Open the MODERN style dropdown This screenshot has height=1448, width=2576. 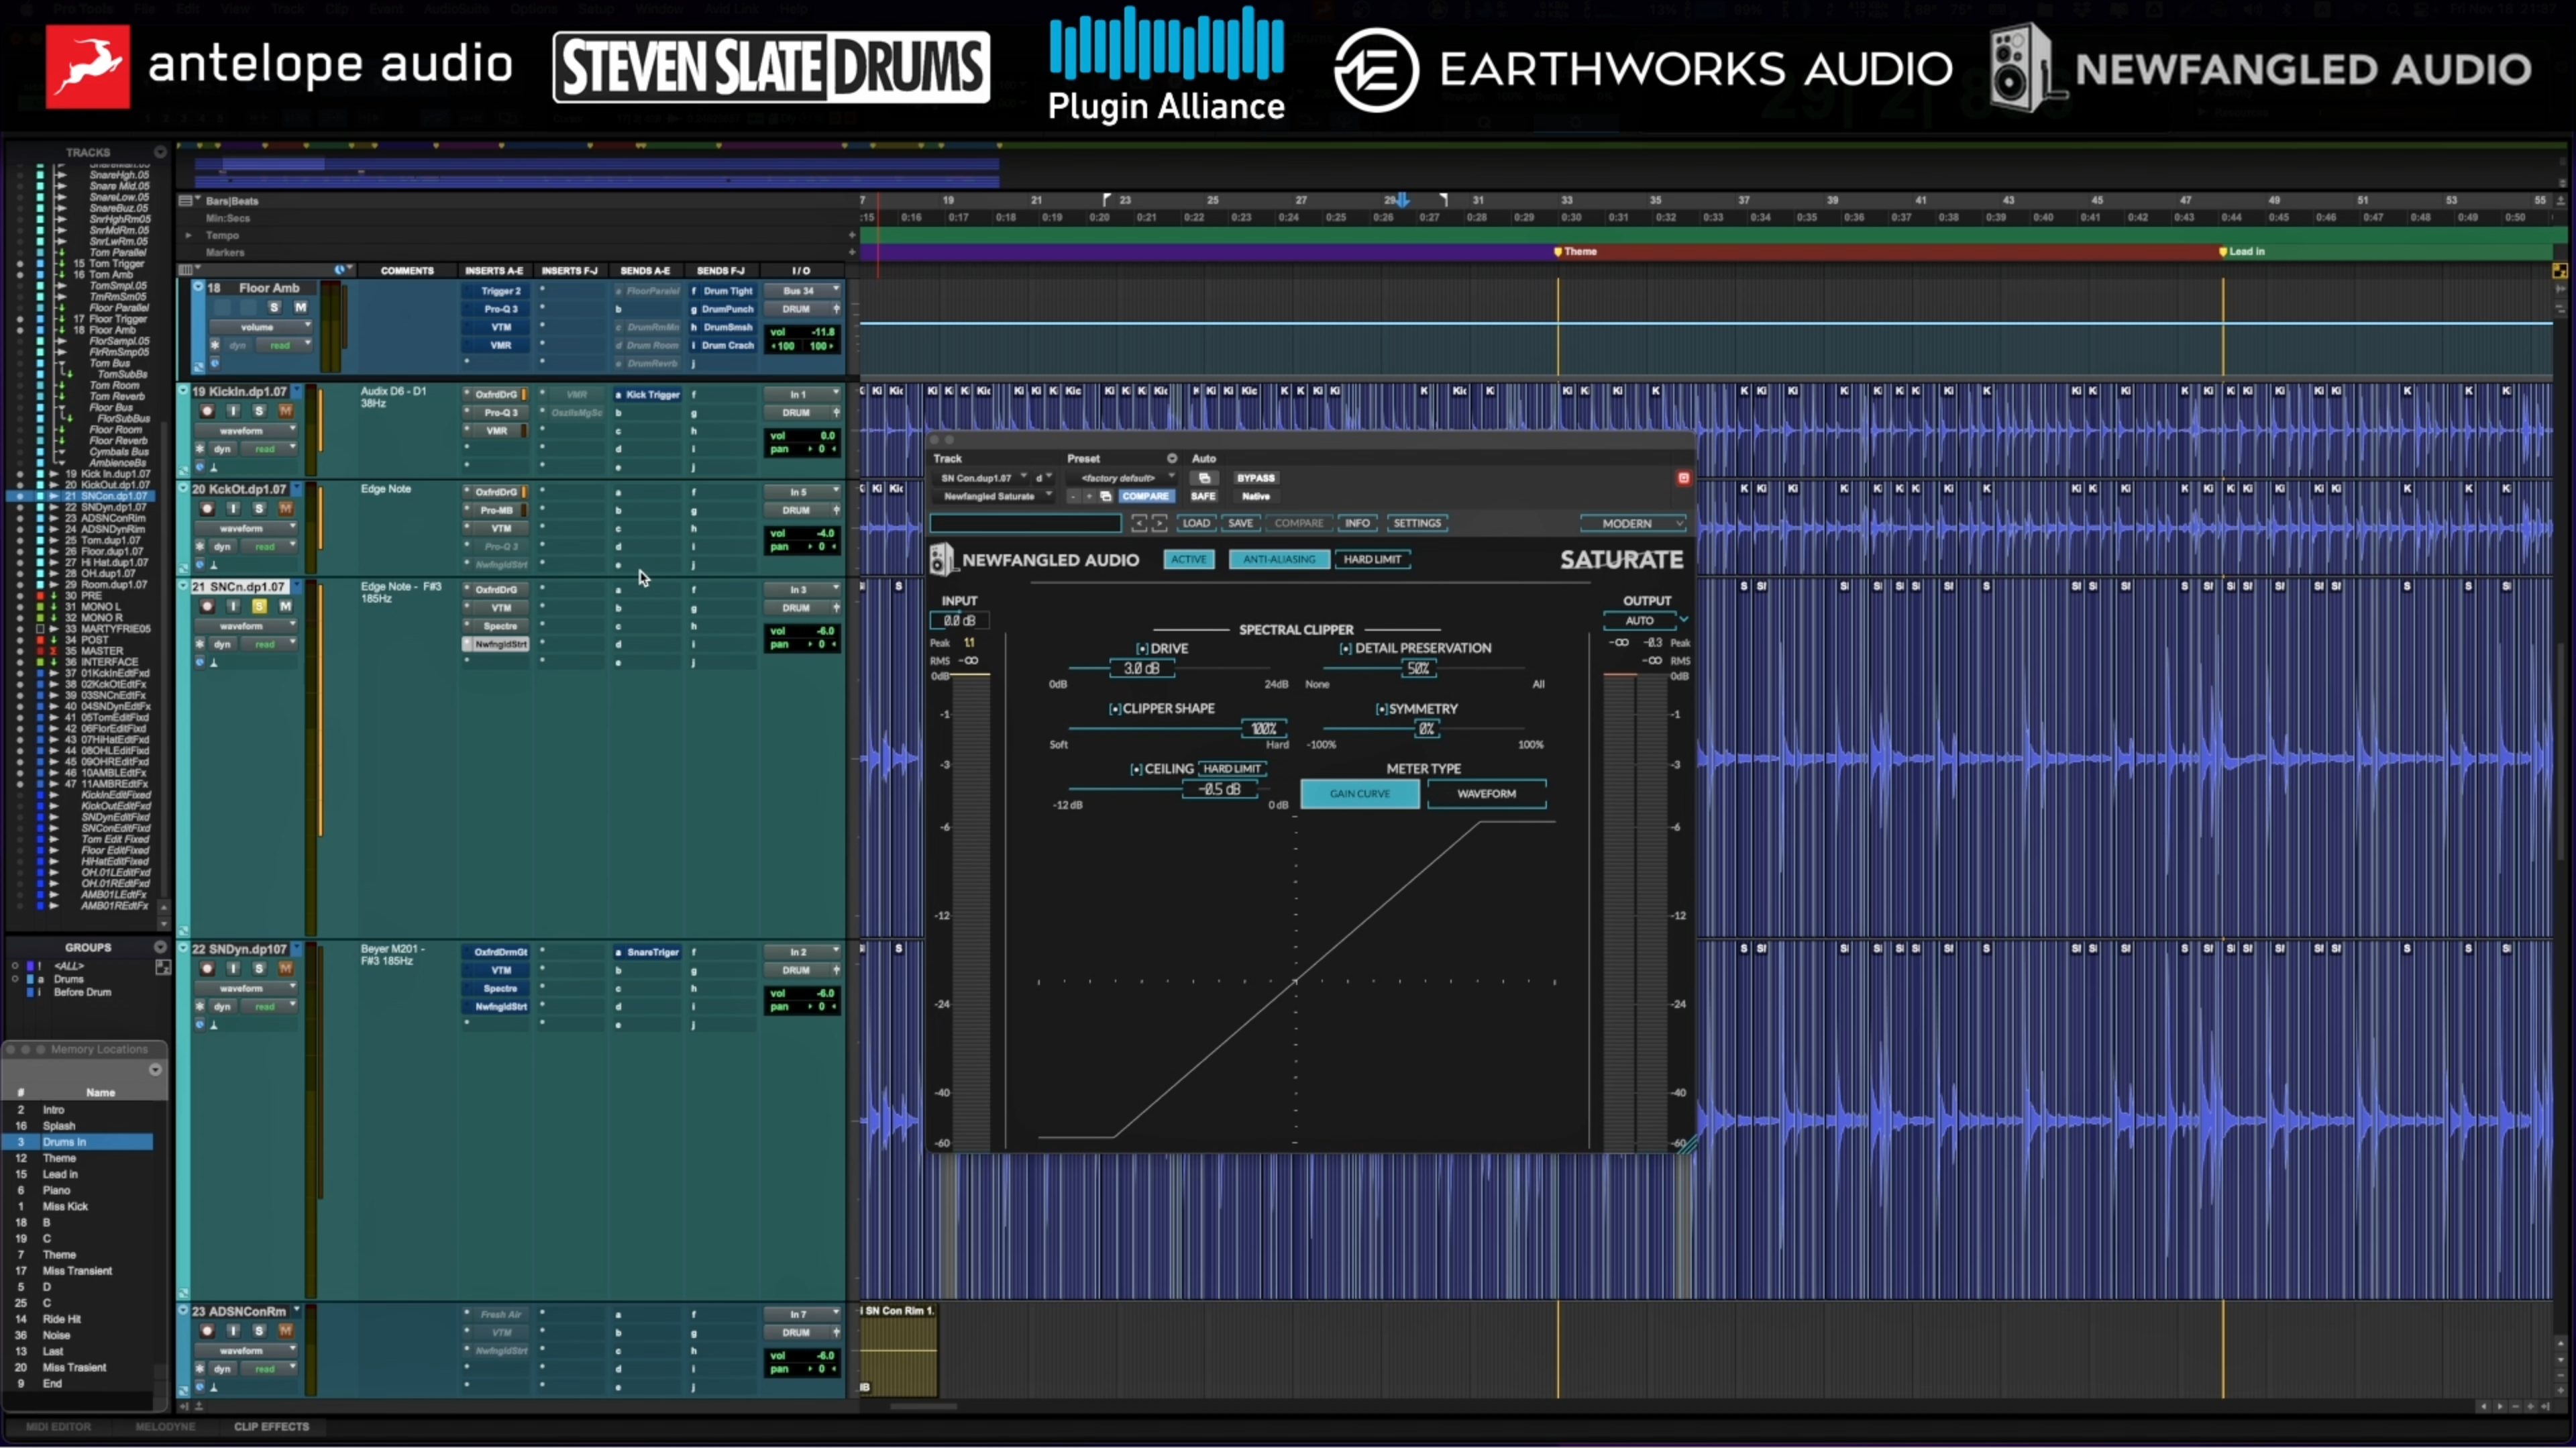click(1634, 523)
